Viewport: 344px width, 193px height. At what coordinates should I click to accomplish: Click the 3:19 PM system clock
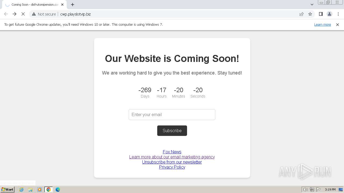330,190
